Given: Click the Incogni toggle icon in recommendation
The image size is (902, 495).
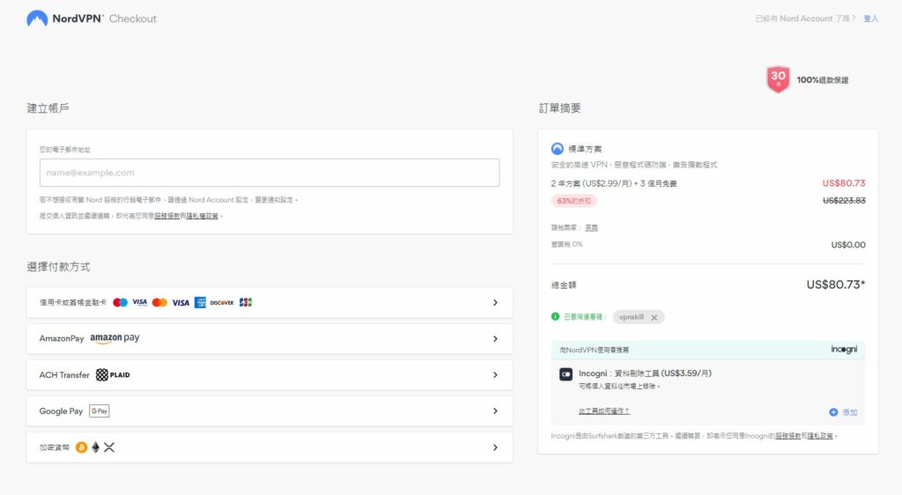Looking at the screenshot, I should click(566, 374).
